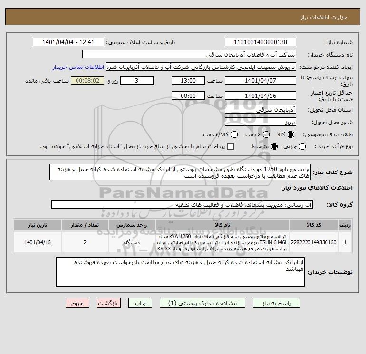Click the remaining days field showing 3
This screenshot has width=366, height=354.
[x=137, y=81]
